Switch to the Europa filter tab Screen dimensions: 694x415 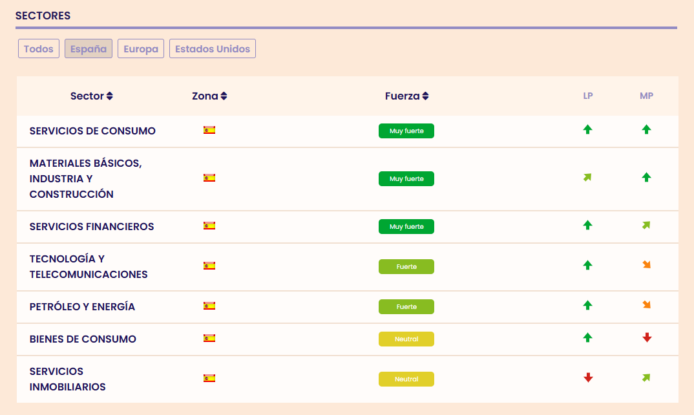coord(141,49)
